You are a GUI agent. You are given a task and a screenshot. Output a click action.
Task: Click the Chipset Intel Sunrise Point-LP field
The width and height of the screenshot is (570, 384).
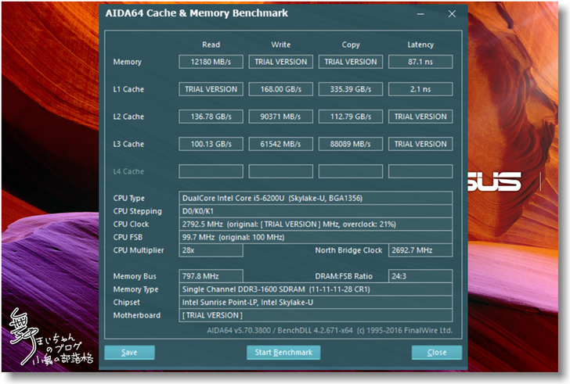(316, 303)
